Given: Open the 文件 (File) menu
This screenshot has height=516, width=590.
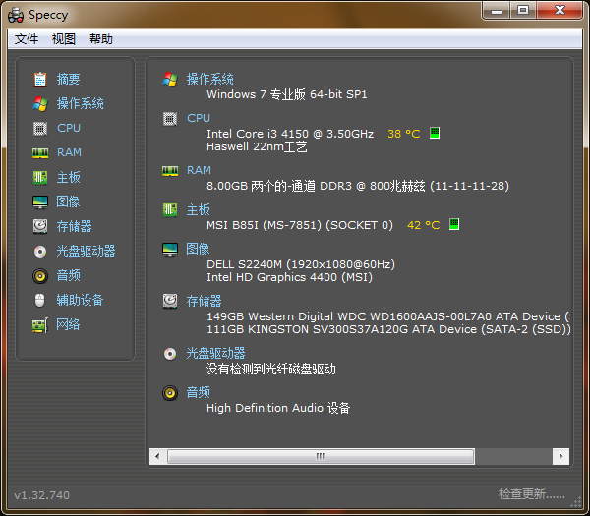Looking at the screenshot, I should click(x=27, y=39).
